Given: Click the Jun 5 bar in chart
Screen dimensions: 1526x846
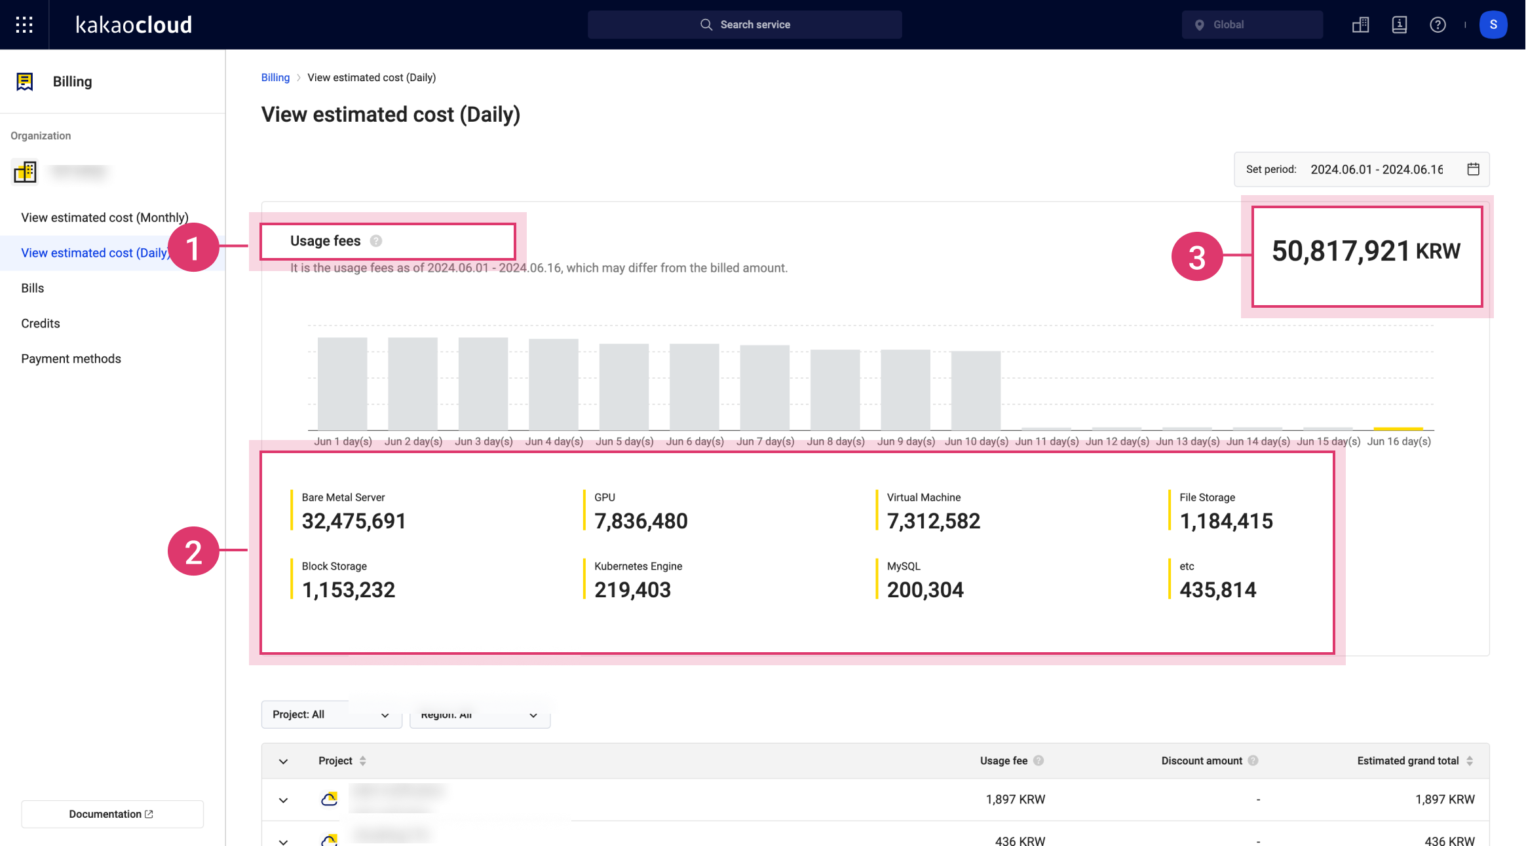Looking at the screenshot, I should (624, 386).
